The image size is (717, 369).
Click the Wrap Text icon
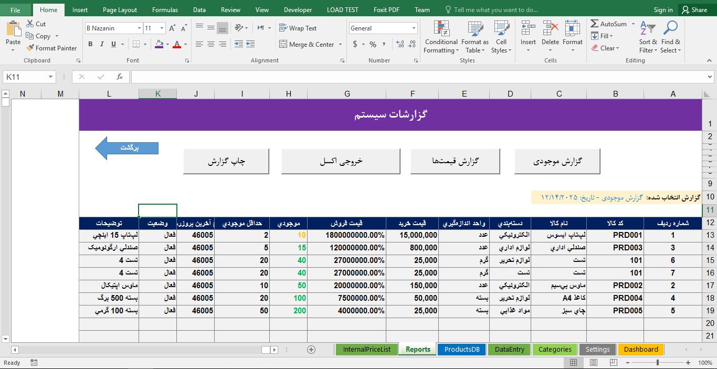[283, 28]
